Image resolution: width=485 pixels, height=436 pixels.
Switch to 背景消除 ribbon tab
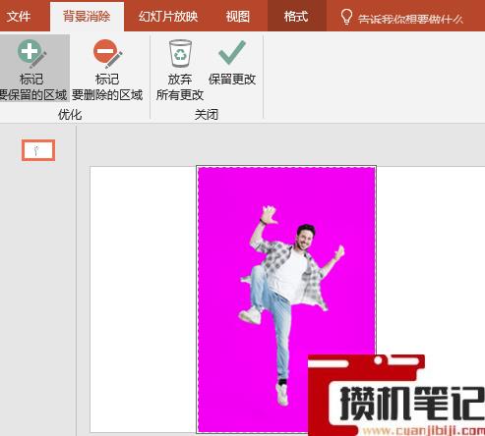[x=87, y=17]
